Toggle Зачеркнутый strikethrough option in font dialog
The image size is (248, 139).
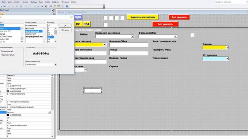(7, 51)
